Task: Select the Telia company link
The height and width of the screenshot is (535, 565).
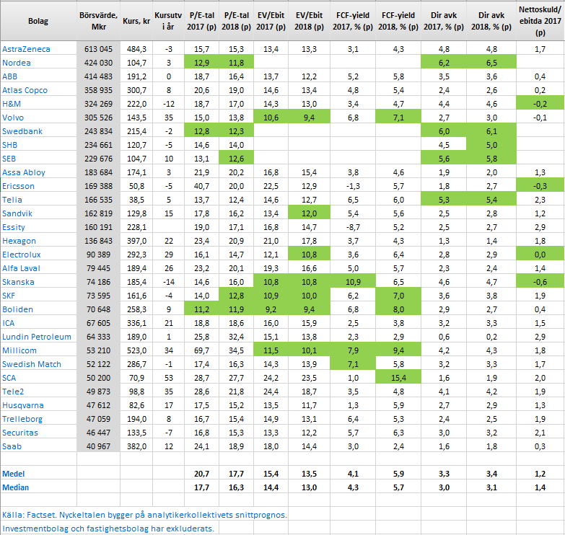Action: point(12,200)
